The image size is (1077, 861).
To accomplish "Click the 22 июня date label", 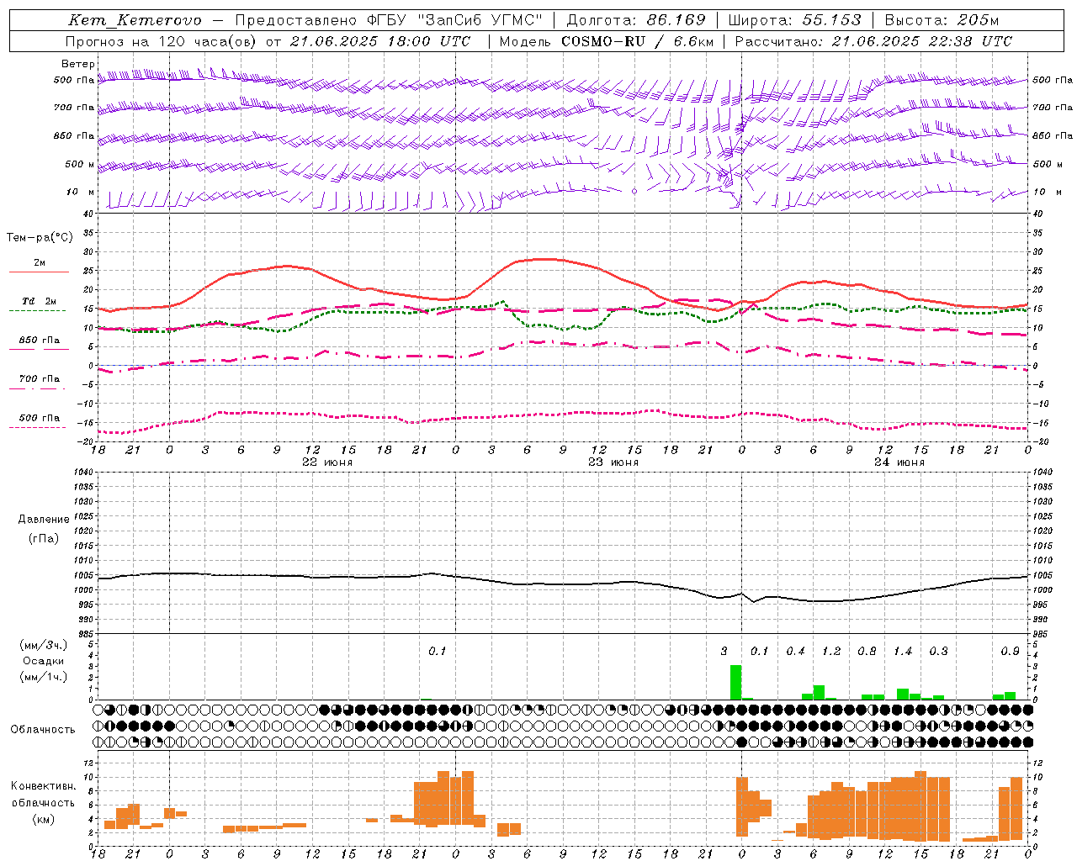I will (x=327, y=462).
